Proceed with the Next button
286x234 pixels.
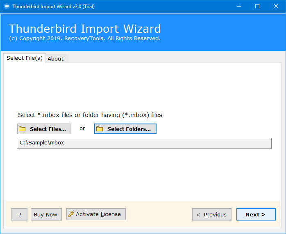tap(256, 214)
